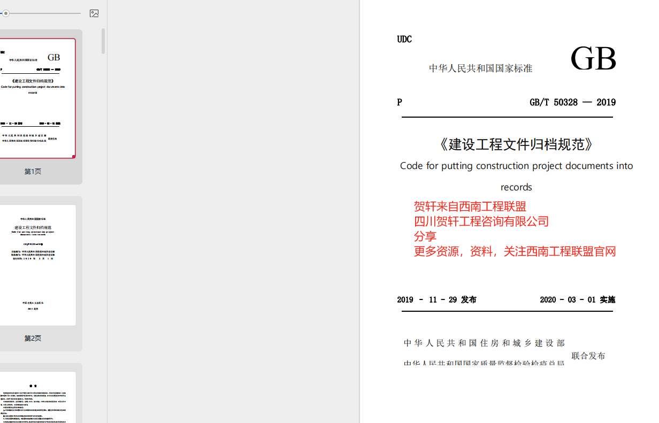659x423 pixels.
Task: Click the thumbnail panel scrollbar
Action: click(103, 42)
